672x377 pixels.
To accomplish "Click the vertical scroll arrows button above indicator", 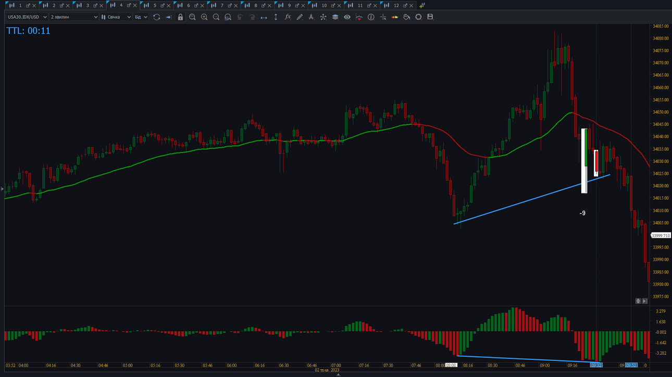I will tap(638, 301).
